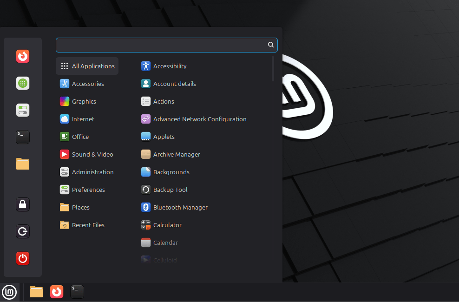Open Terminal from the menu favorites sidebar
Viewport: 459px width, 302px height.
[23, 137]
